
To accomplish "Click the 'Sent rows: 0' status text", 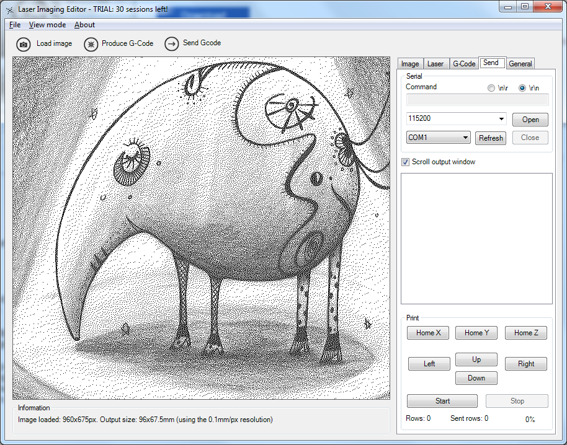I will point(469,418).
